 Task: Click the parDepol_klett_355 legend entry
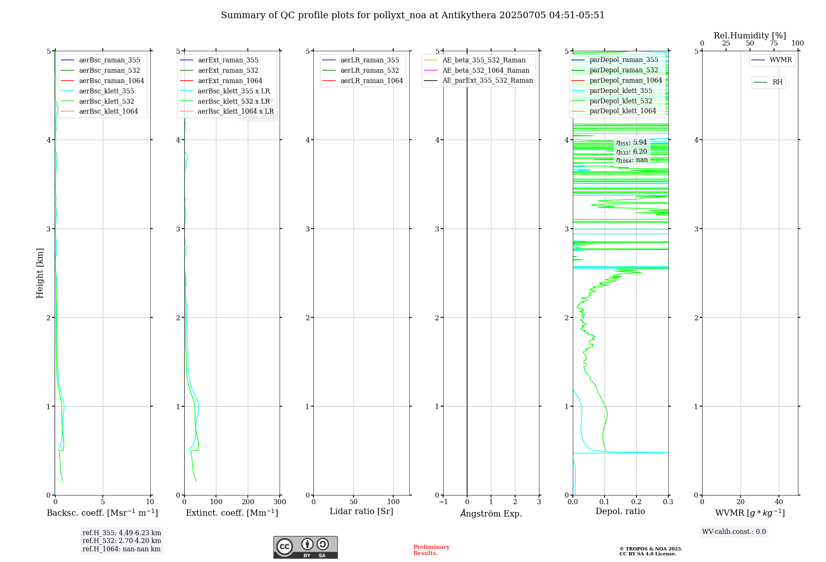[x=612, y=91]
